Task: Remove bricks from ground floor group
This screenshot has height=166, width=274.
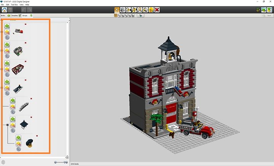Action: click(7, 51)
